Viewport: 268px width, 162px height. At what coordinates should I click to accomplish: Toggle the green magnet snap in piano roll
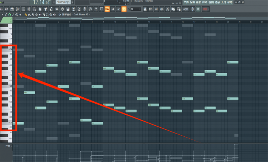point(9,15)
